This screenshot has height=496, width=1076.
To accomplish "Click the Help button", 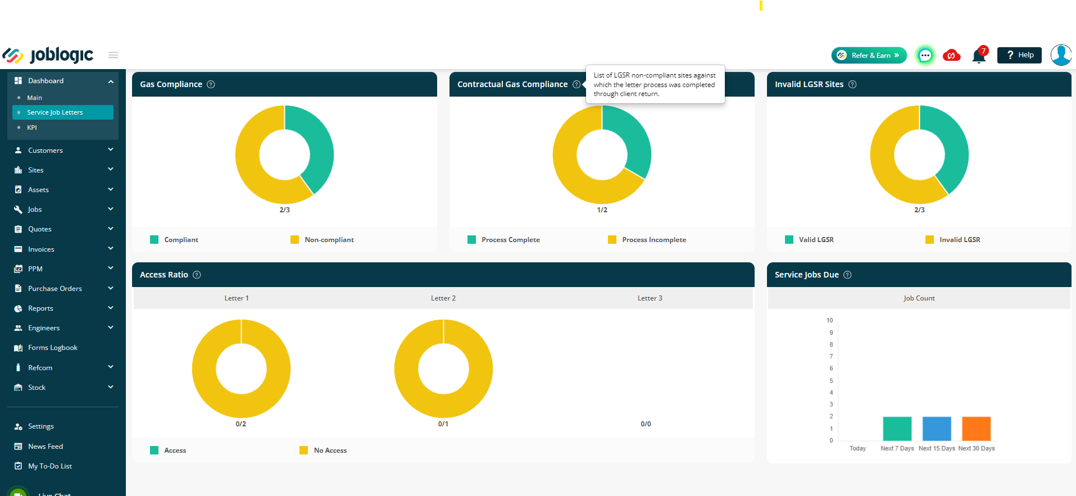I will coord(1019,55).
